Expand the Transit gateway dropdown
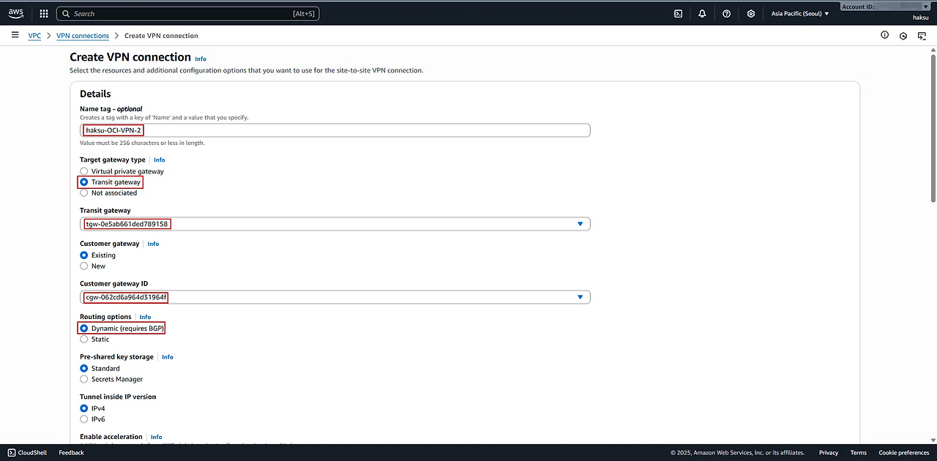The width and height of the screenshot is (937, 461). tap(580, 224)
